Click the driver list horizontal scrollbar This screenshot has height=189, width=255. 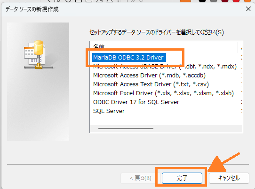click(126, 129)
